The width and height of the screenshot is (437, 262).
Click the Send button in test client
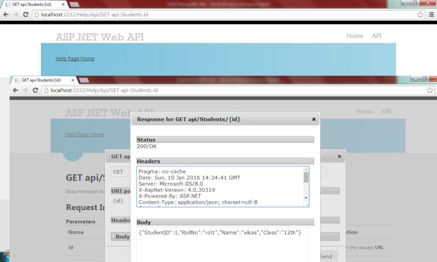coord(326,257)
